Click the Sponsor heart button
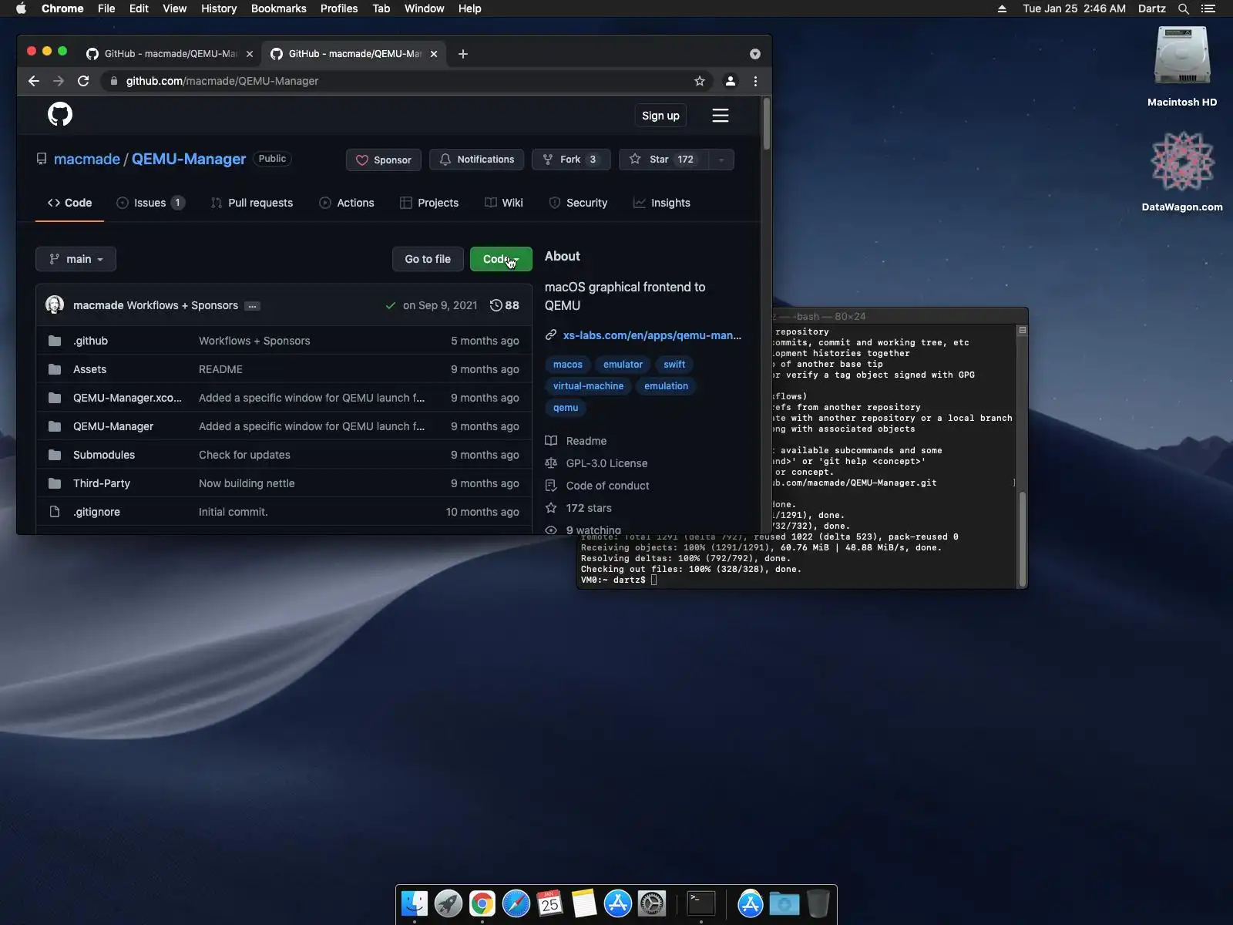The image size is (1233, 925). coord(384,160)
